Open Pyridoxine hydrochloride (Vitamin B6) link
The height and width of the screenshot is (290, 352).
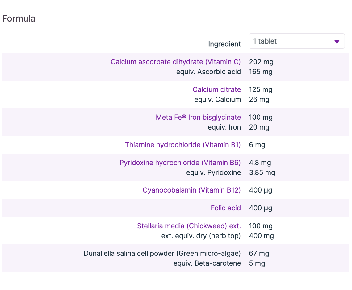point(180,163)
